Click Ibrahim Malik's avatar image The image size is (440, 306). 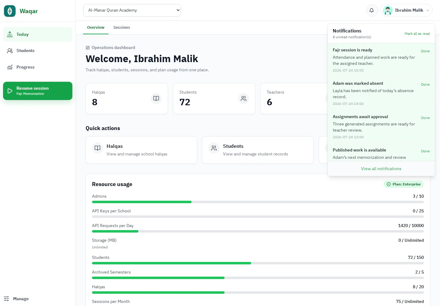click(x=388, y=10)
